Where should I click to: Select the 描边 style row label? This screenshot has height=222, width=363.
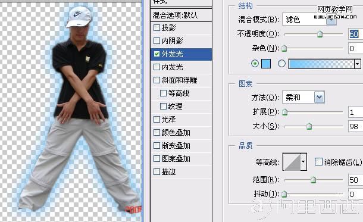(169, 172)
